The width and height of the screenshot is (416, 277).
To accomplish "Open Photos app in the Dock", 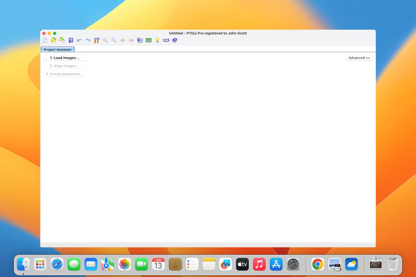I will point(124,264).
